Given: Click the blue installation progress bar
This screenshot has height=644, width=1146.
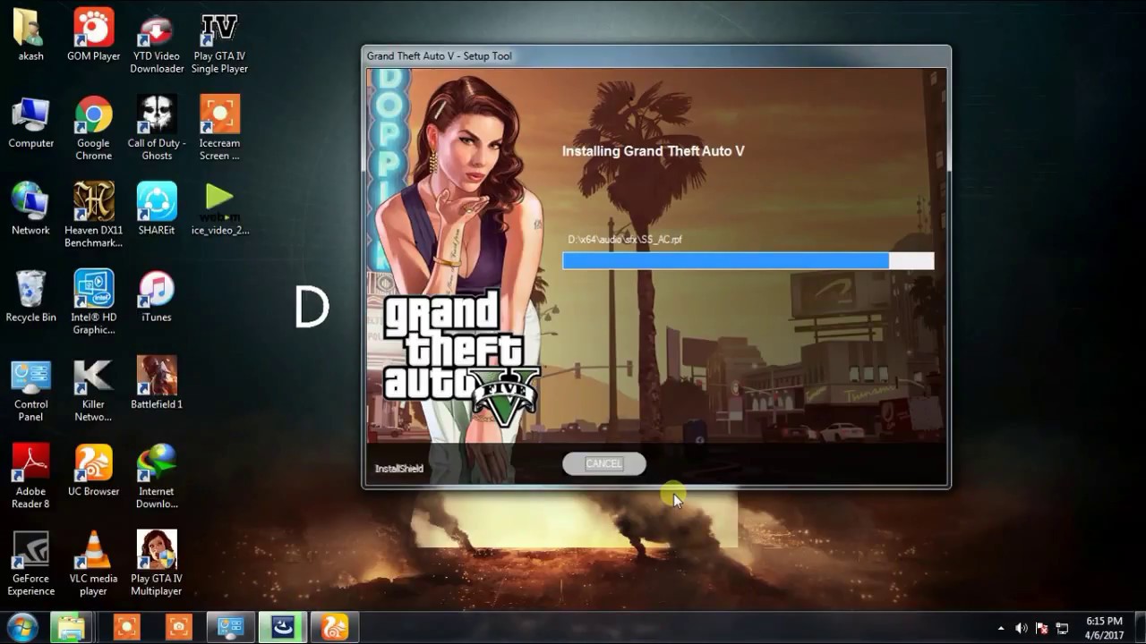Looking at the screenshot, I should pos(748,260).
